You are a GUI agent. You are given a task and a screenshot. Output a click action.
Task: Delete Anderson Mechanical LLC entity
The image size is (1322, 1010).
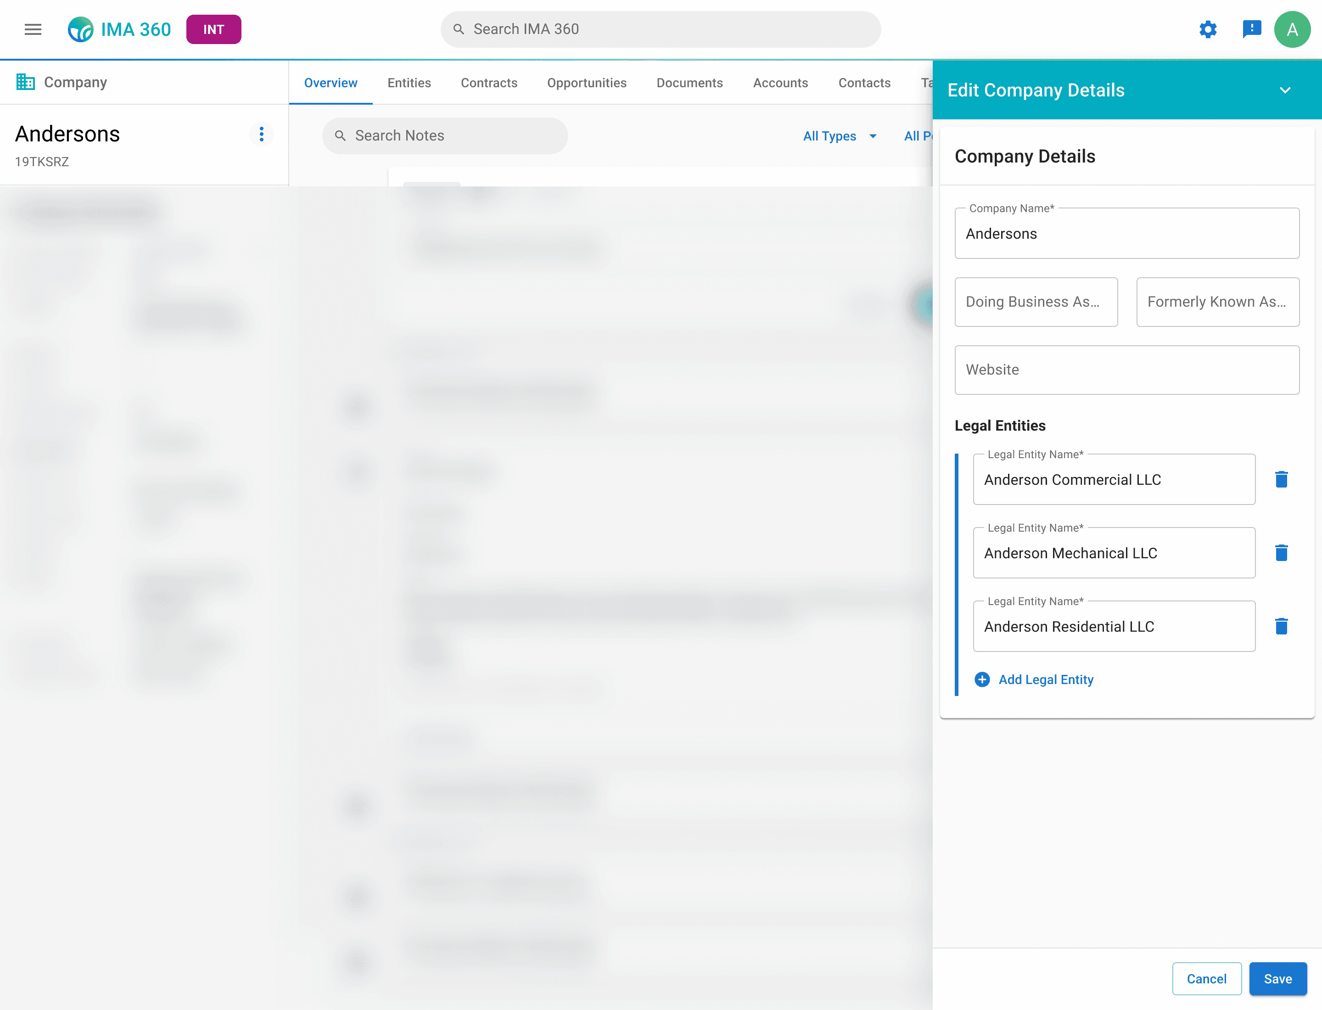click(x=1281, y=553)
